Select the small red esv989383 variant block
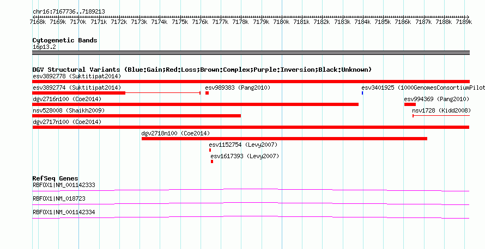485x249 pixels. [207, 93]
